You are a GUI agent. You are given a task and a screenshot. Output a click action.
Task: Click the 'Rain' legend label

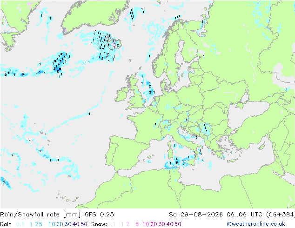click(x=6, y=224)
